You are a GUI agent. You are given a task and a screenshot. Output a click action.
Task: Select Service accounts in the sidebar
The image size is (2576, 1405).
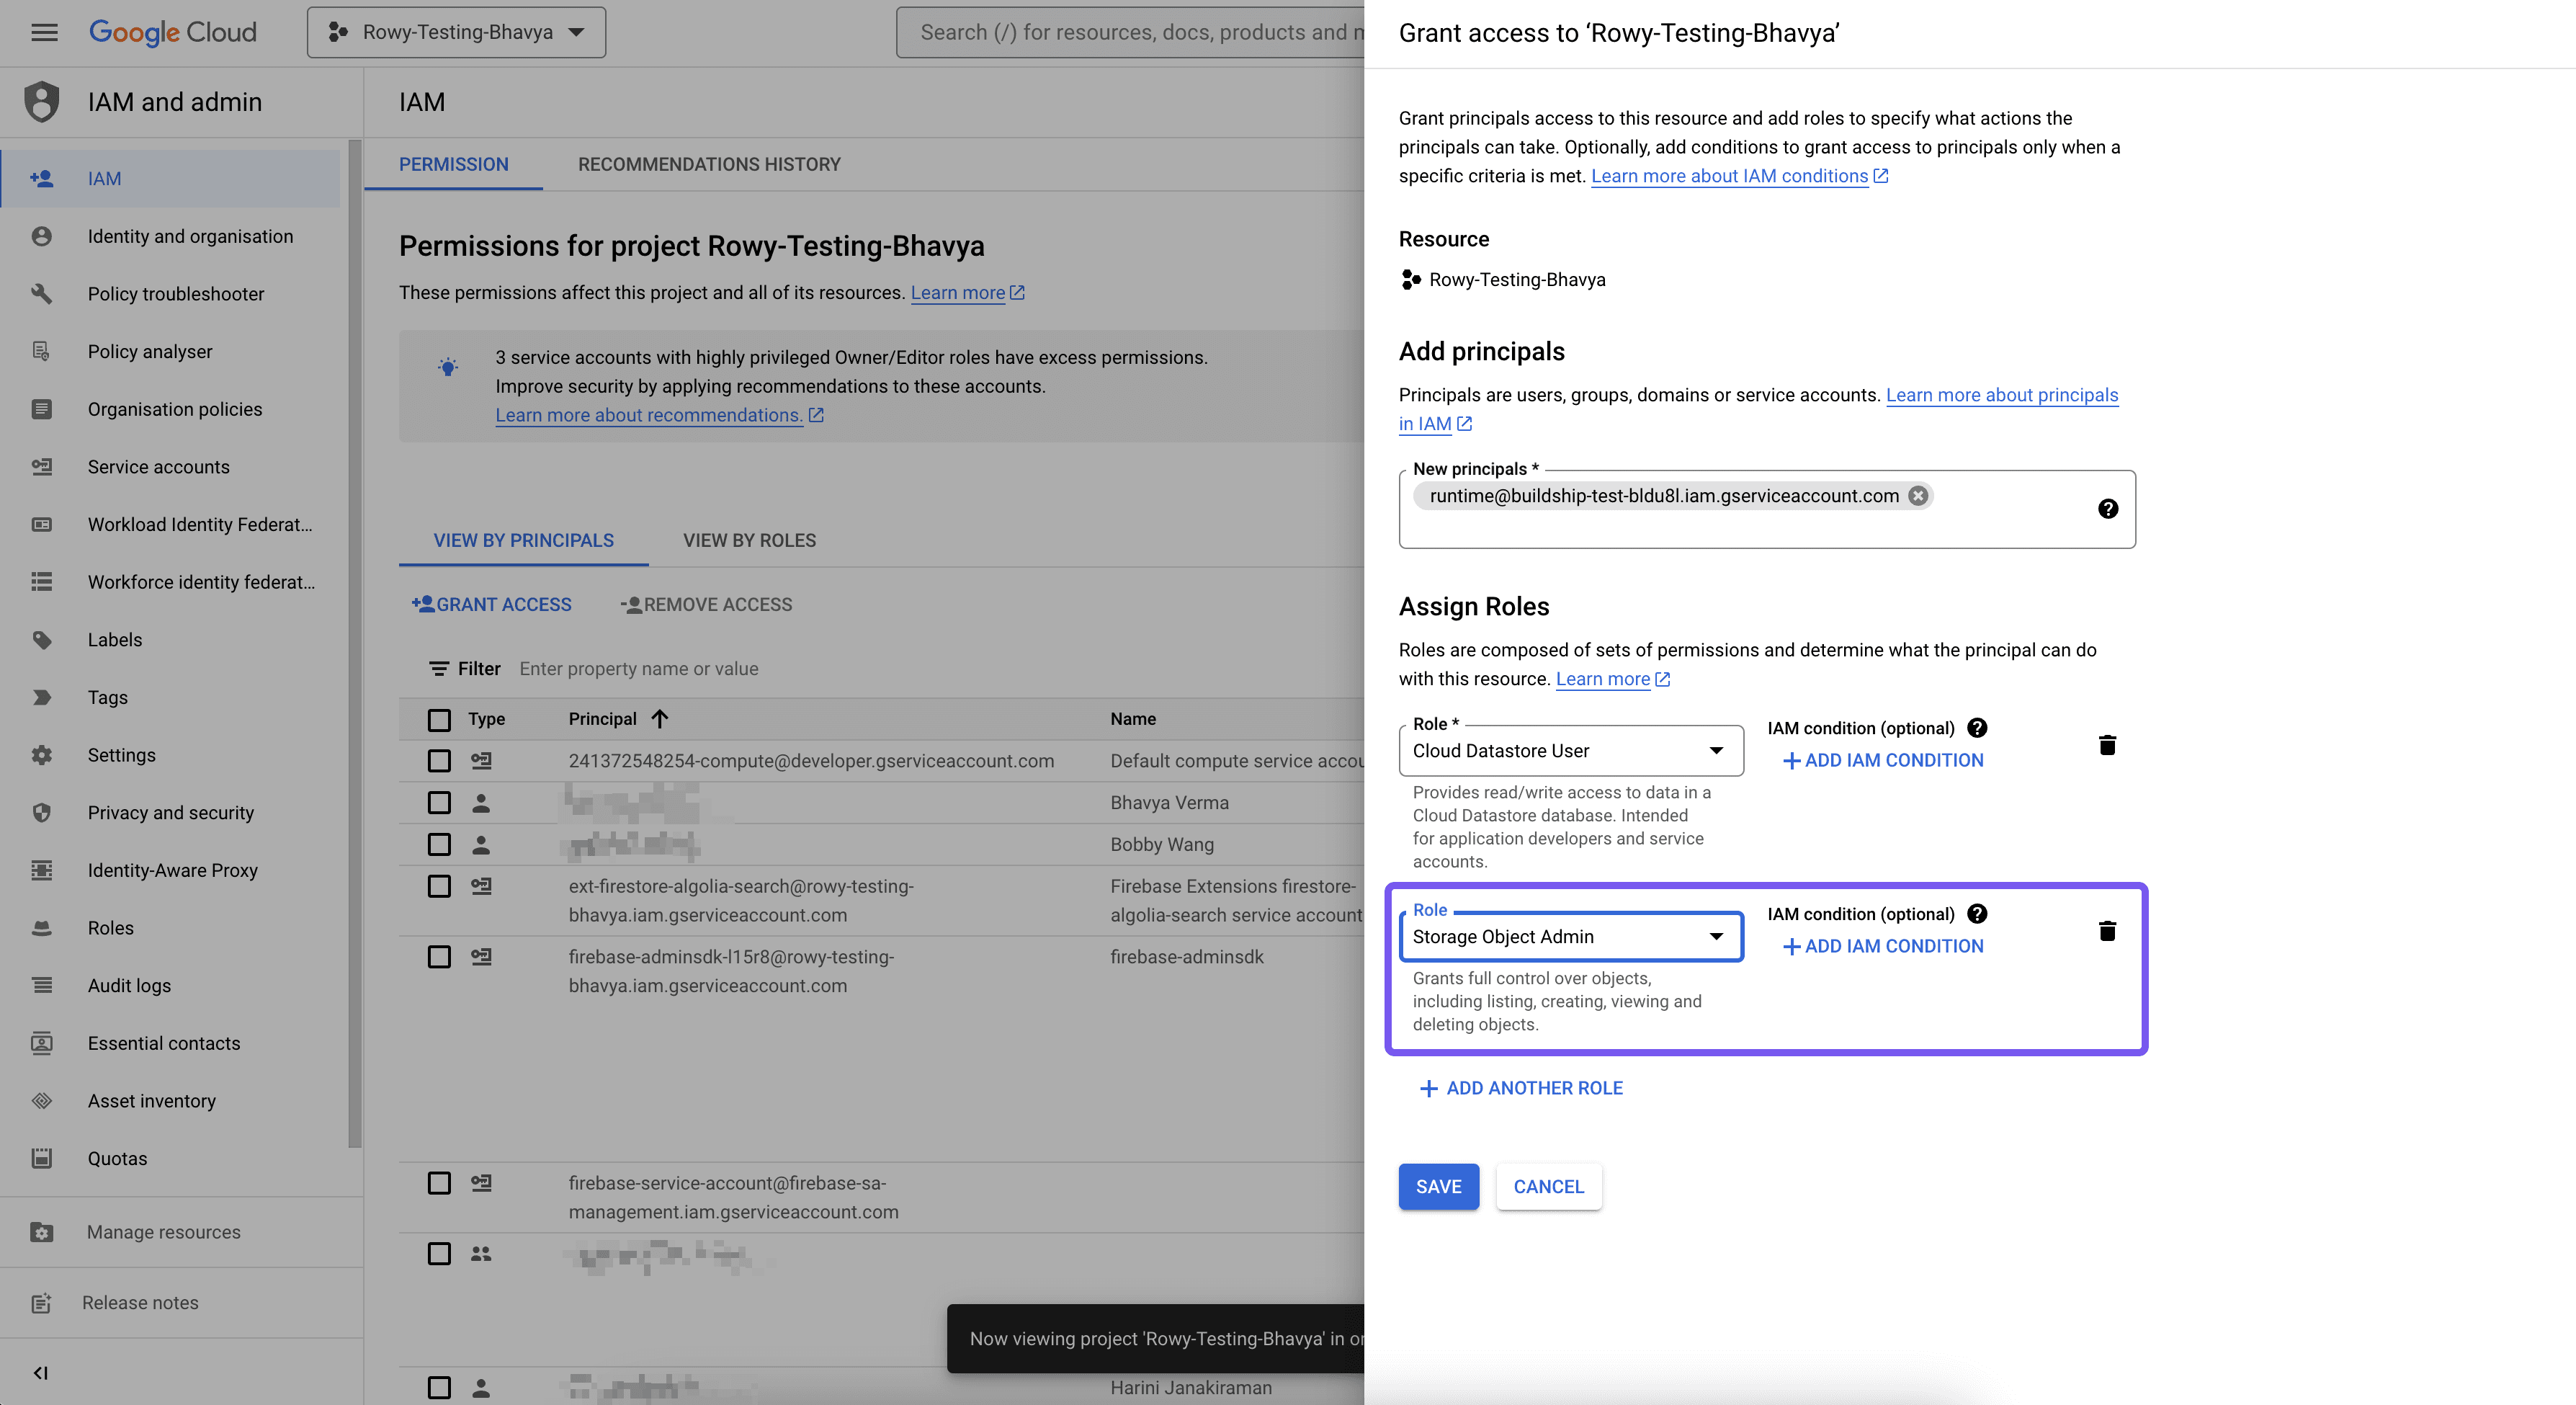158,466
